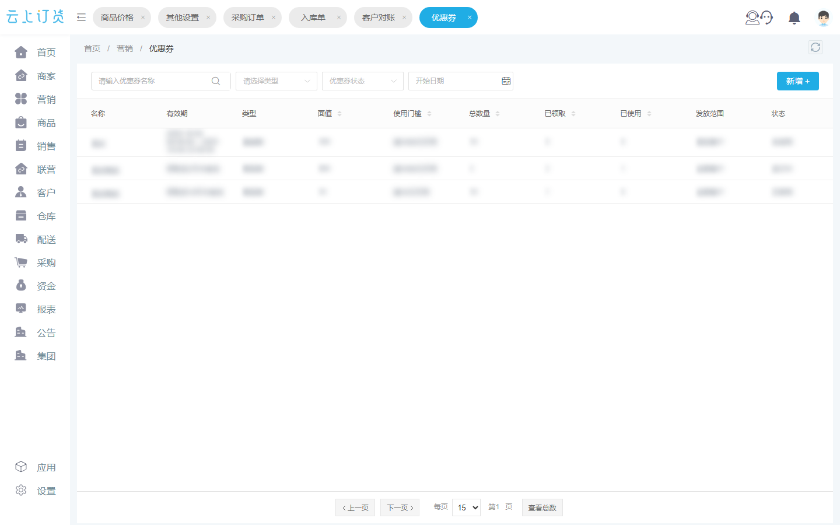Screen dimensions: 840x525
Task: Open the 仓库 warehouse sidebar item
Action: 35,216
